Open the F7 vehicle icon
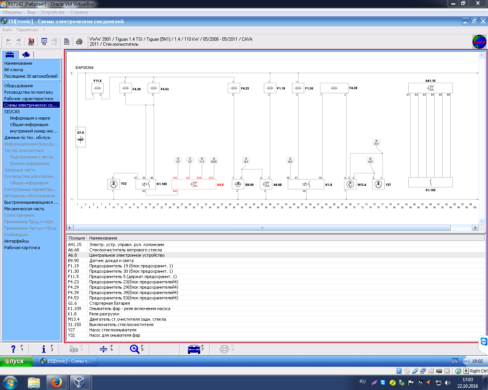Screen dimensions: 488x390 coord(194,348)
